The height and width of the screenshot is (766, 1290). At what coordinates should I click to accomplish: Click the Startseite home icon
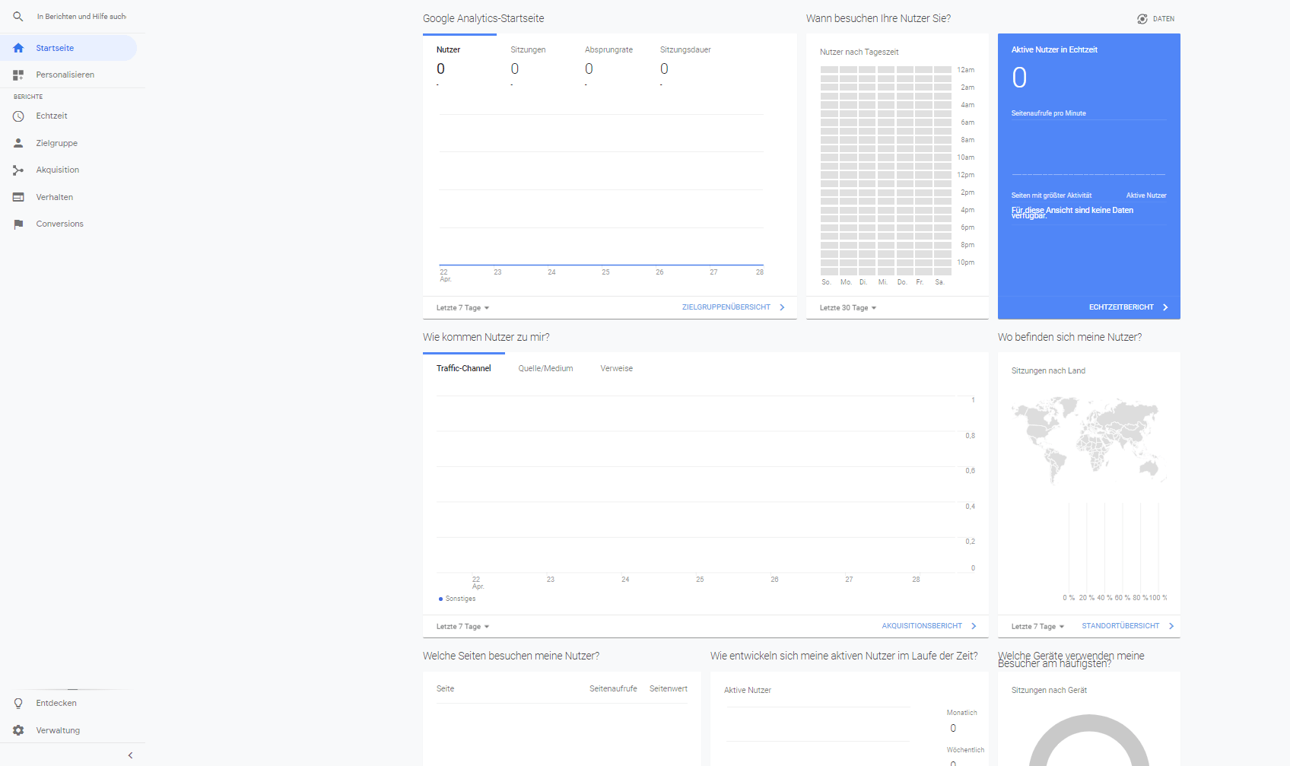tap(18, 48)
